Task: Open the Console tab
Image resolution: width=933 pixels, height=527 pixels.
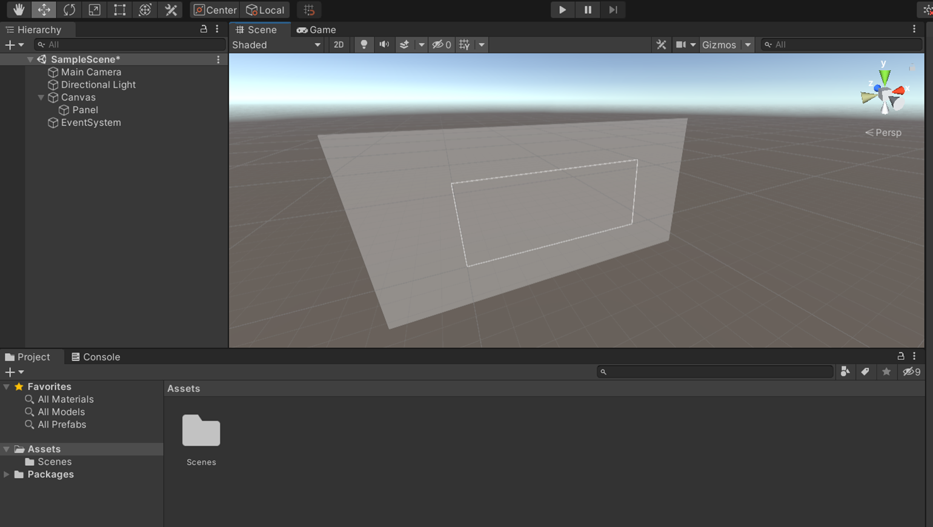Action: point(96,356)
